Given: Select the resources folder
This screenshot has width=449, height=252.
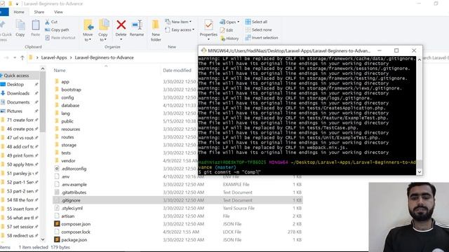Looking at the screenshot, I should click(x=70, y=129).
